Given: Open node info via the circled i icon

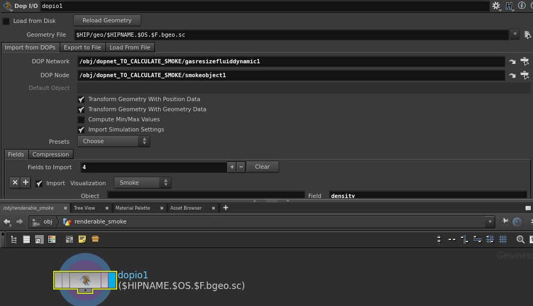Looking at the screenshot, I should (x=521, y=5).
